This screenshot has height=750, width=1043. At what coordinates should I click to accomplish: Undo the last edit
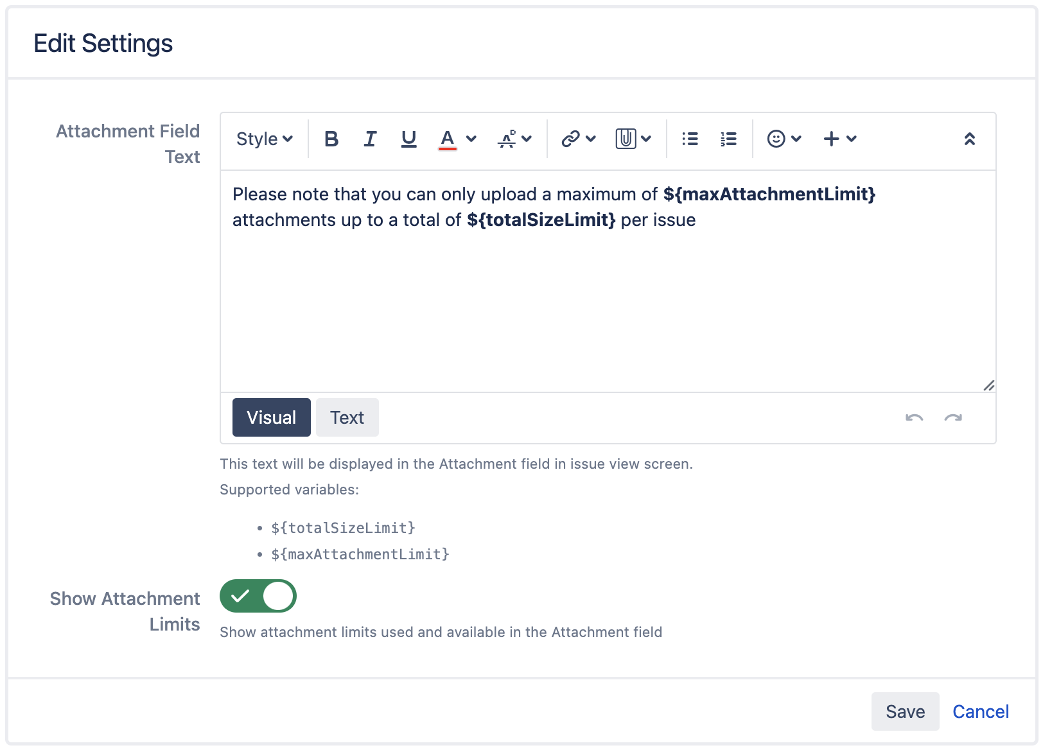coord(915,417)
